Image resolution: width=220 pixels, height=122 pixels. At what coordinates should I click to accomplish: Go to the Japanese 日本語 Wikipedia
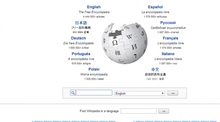click(x=81, y=23)
